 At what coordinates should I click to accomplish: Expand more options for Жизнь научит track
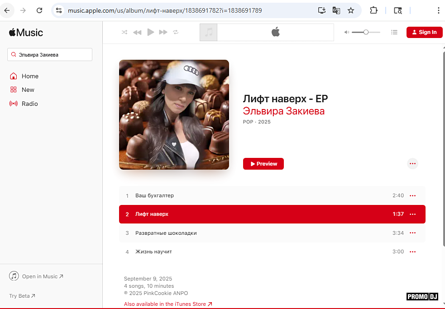pyautogui.click(x=412, y=252)
